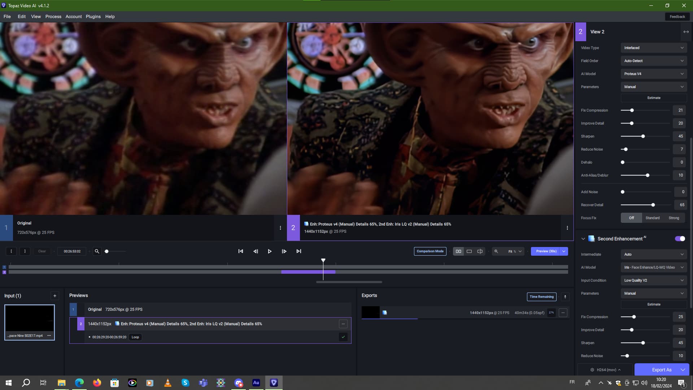This screenshot has width=693, height=390.
Task: Collapse the Second Enhancement section
Action: coord(583,239)
